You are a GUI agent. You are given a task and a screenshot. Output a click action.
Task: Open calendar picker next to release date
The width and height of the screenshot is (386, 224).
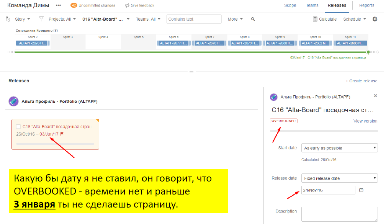[361, 190]
